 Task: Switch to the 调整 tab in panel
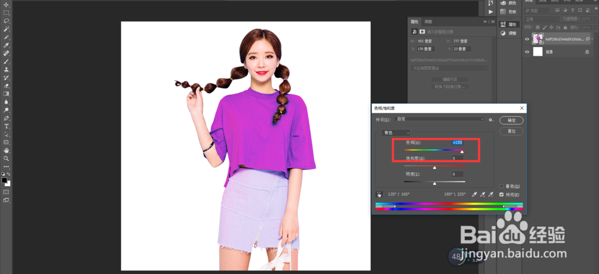point(428,22)
